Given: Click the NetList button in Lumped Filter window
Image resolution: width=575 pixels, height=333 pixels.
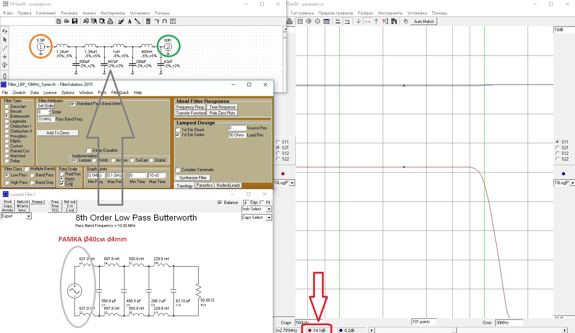Looking at the screenshot, I should pyautogui.click(x=23, y=202).
